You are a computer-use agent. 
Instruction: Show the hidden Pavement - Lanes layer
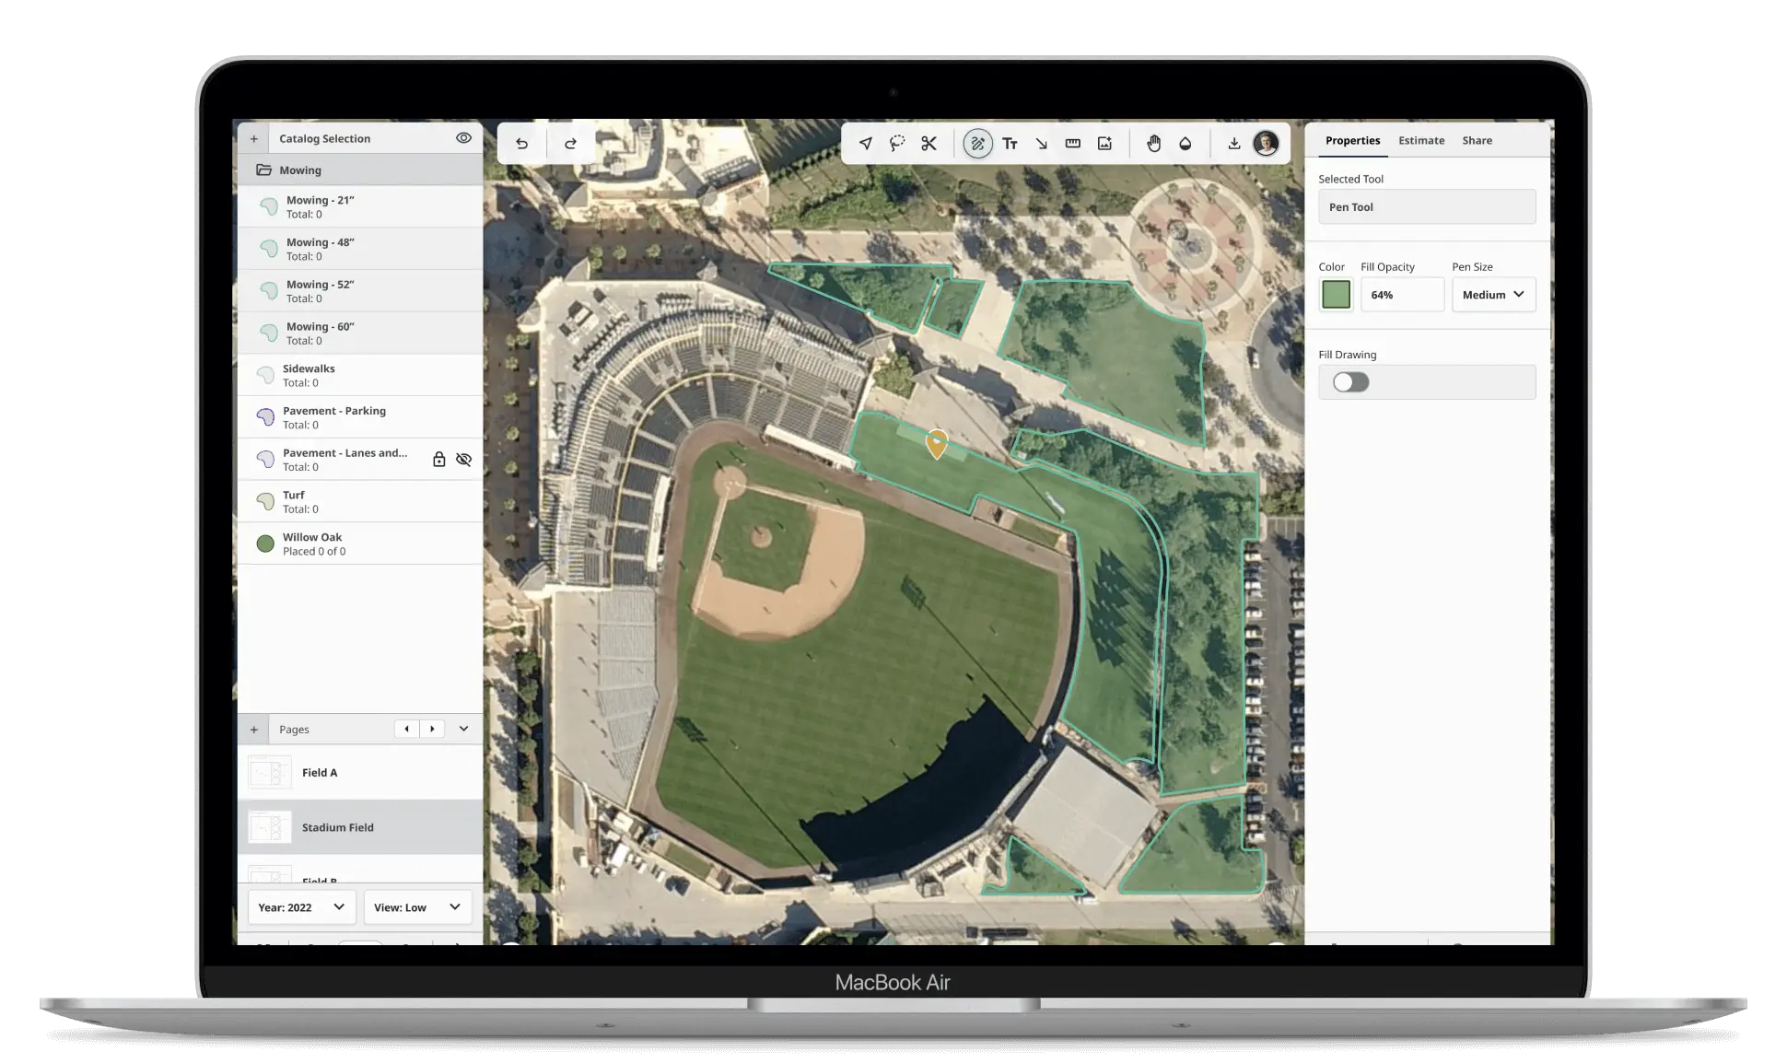pyautogui.click(x=463, y=459)
